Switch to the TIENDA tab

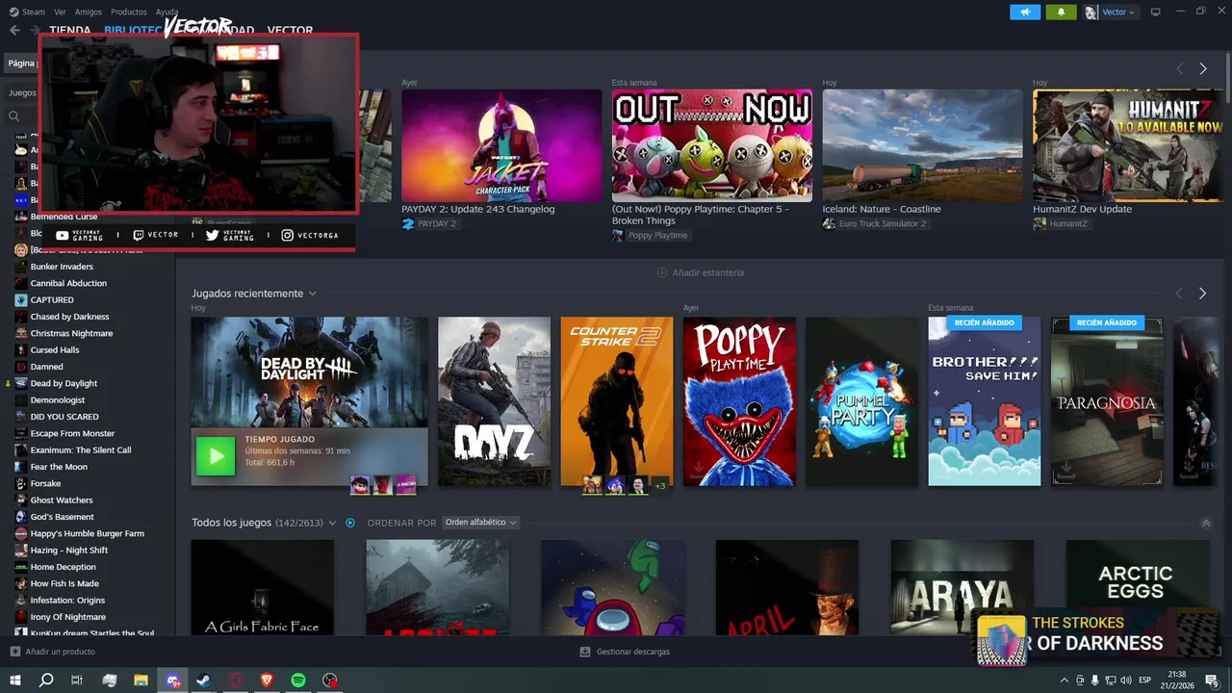[x=69, y=31]
